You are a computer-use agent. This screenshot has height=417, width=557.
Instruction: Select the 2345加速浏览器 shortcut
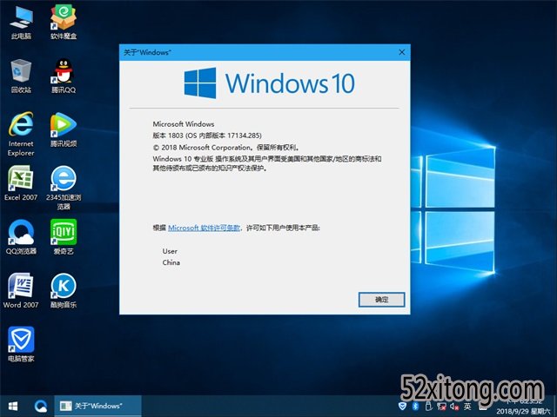coord(64,188)
